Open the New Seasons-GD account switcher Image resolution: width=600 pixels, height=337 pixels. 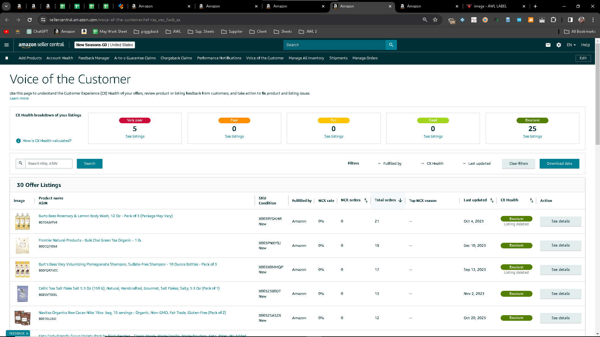coord(105,45)
